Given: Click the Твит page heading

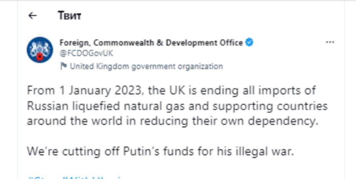Looking at the screenshot, I should pyautogui.click(x=69, y=16).
